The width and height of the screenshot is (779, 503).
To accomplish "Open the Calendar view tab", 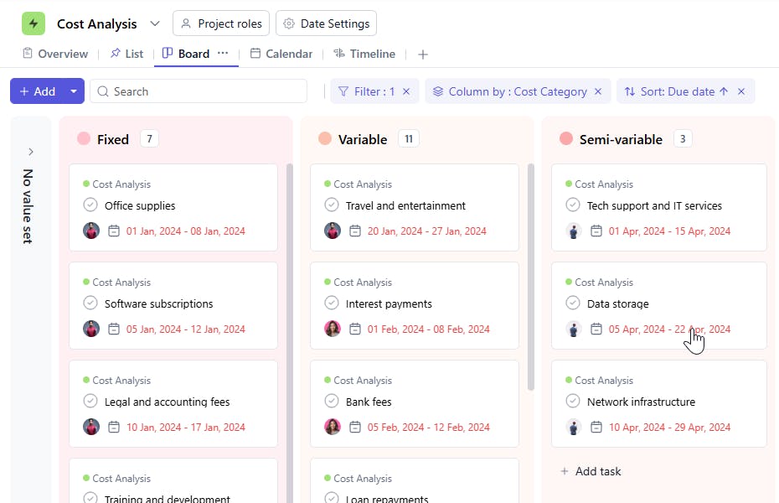I will click(281, 54).
